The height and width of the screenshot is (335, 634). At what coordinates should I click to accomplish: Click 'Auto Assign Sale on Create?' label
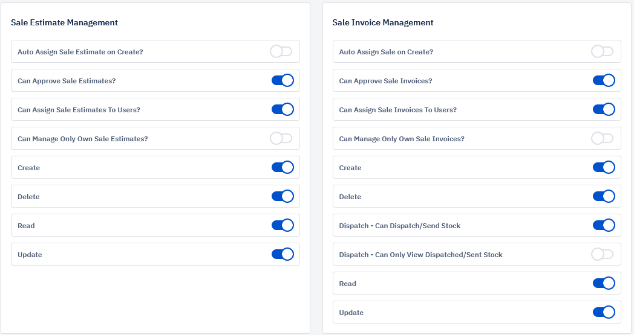click(386, 52)
